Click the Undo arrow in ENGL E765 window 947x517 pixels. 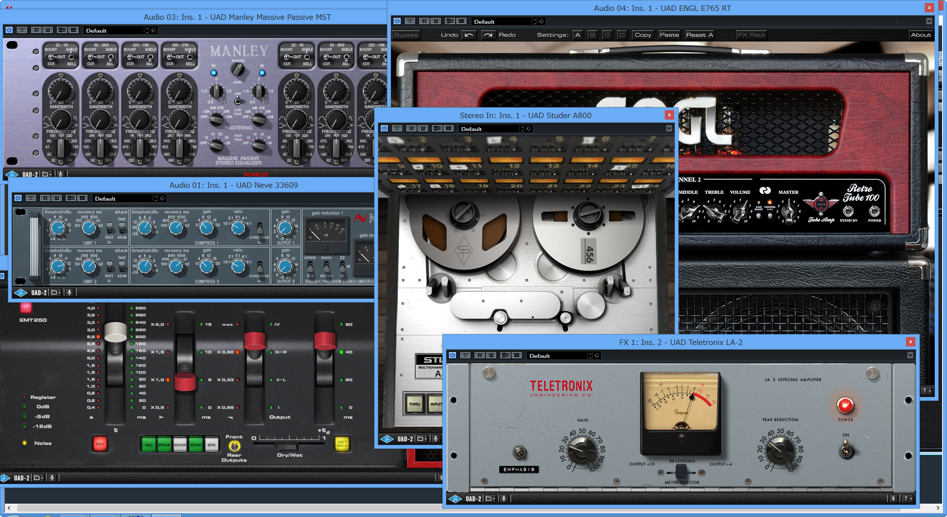click(x=469, y=35)
